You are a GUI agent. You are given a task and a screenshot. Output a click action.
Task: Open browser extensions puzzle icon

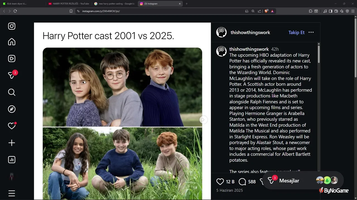point(310,11)
